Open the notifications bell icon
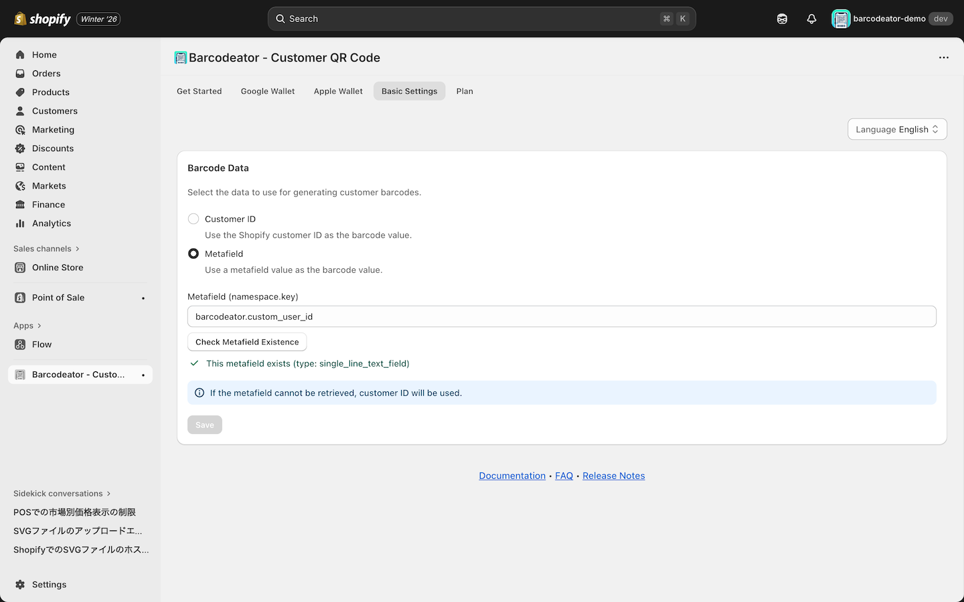The width and height of the screenshot is (964, 602). [811, 19]
